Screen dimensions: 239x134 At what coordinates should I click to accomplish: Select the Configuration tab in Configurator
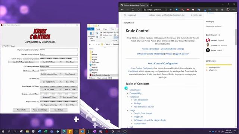(x=6, y=46)
